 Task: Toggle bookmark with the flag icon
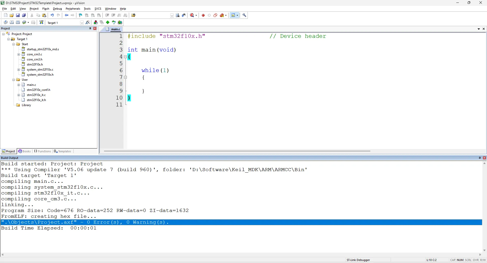[x=80, y=15]
